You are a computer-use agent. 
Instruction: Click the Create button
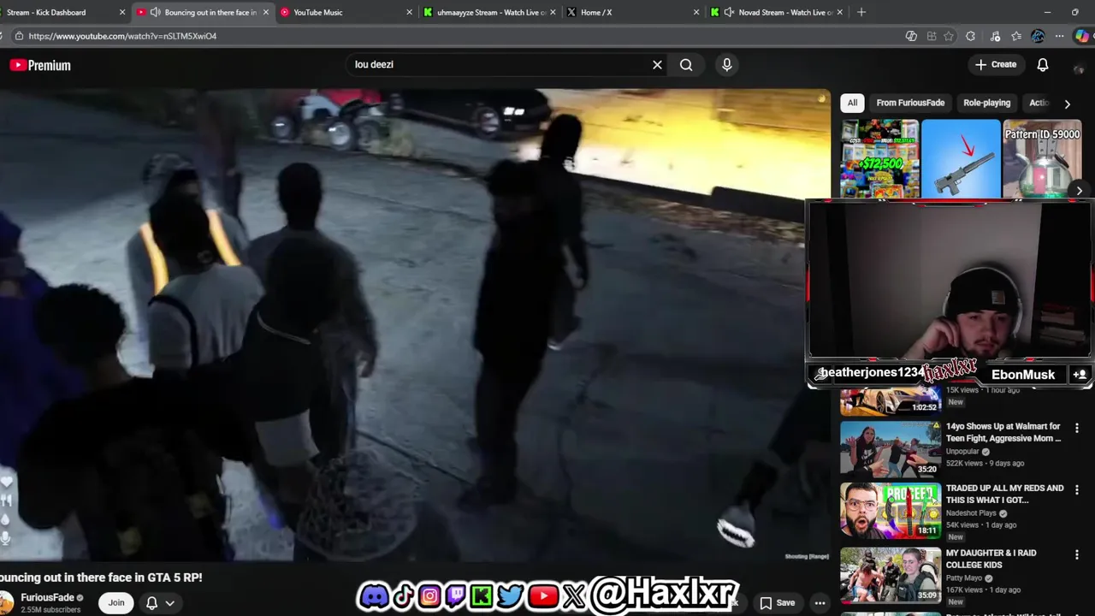[996, 65]
